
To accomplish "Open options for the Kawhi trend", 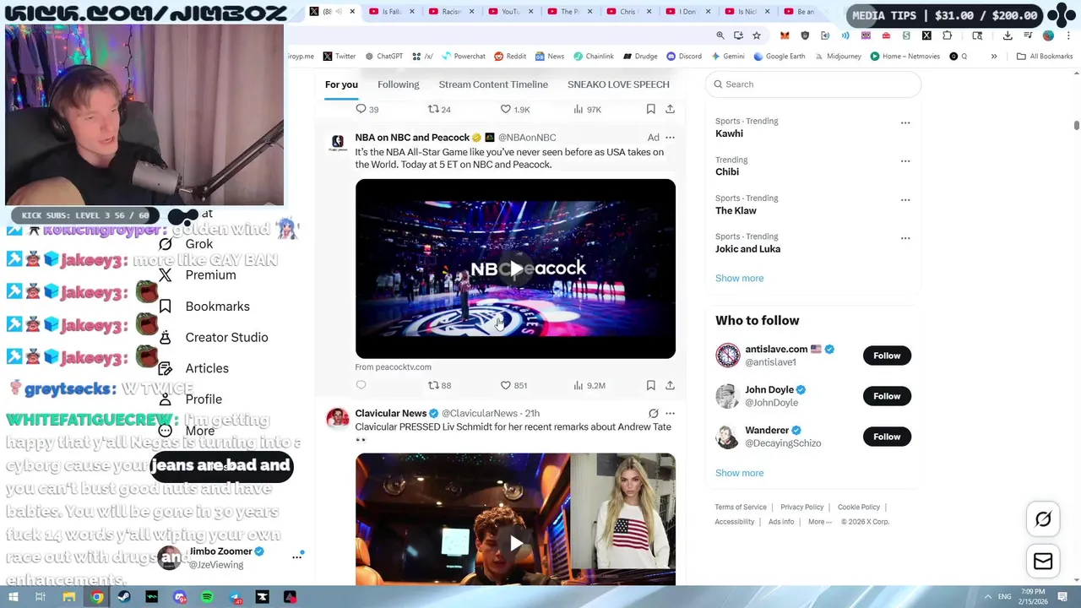I will coord(905,122).
